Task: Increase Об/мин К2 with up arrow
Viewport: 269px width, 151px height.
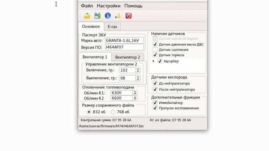Action: [135, 97]
